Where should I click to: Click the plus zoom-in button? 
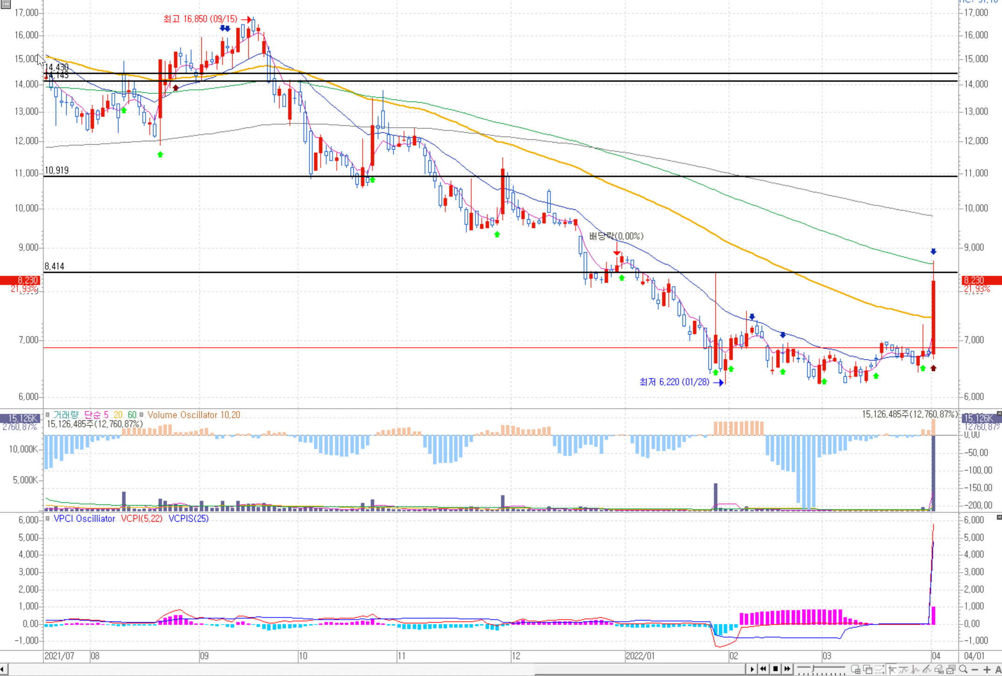(987, 669)
